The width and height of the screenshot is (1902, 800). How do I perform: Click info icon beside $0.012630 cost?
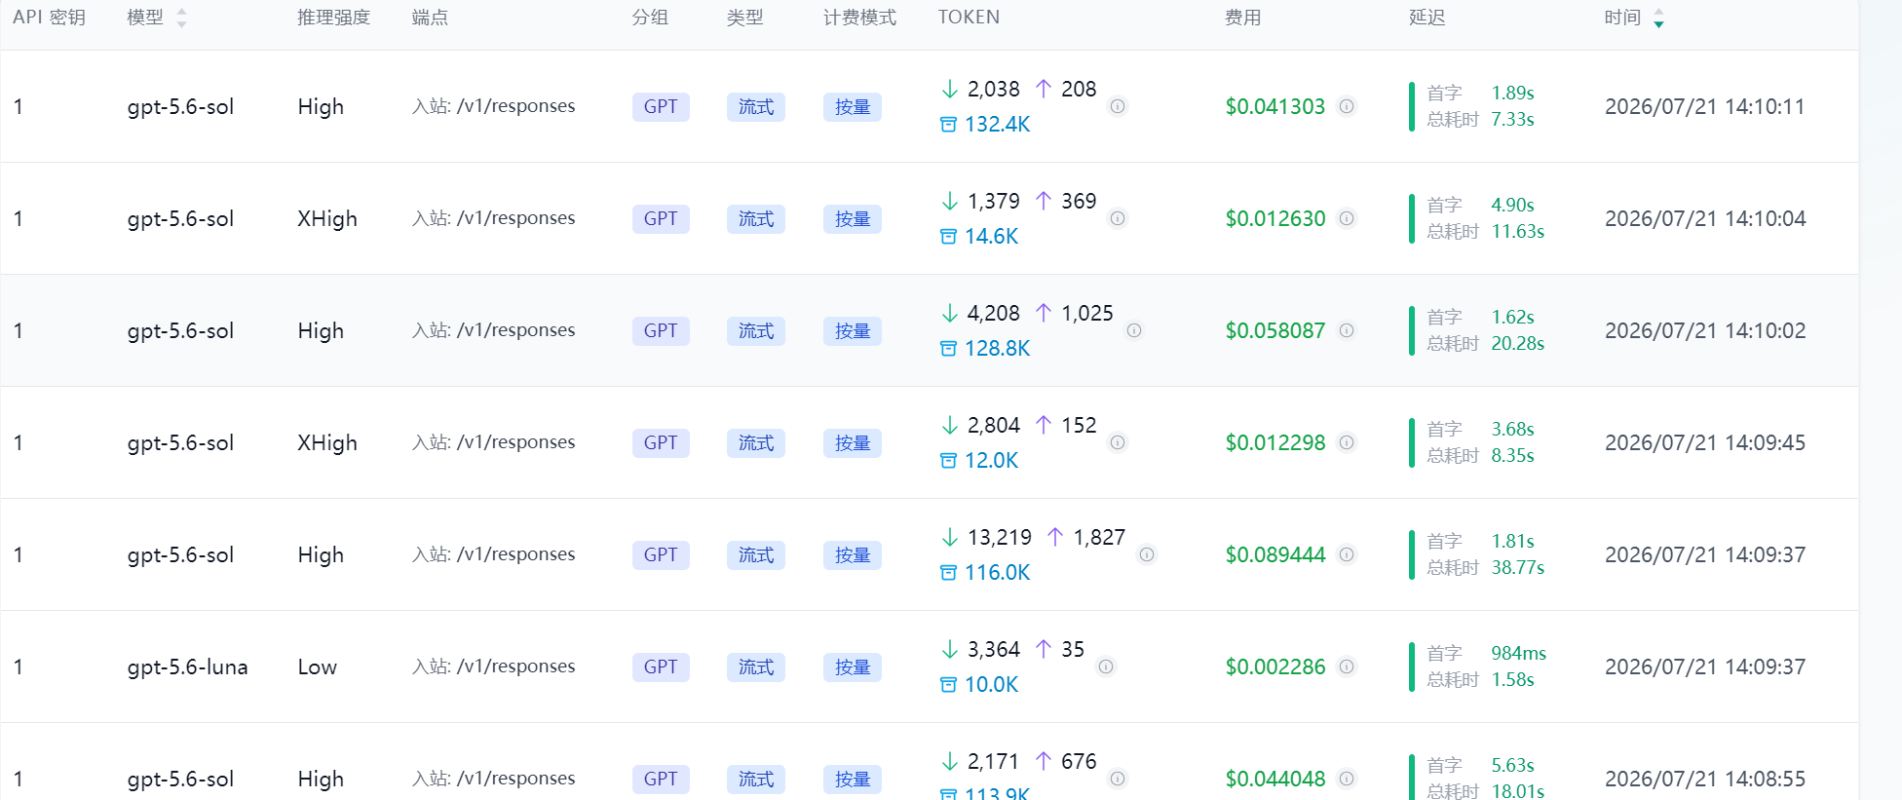click(x=1347, y=218)
